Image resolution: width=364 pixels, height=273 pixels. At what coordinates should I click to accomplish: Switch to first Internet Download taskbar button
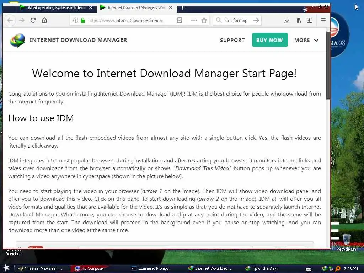(42, 269)
